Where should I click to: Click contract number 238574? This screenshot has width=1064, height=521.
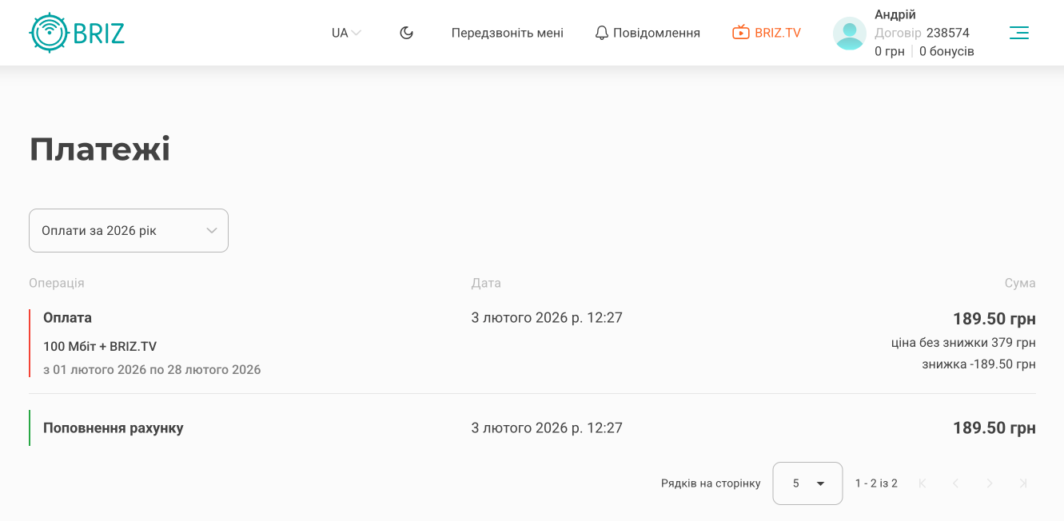click(947, 33)
